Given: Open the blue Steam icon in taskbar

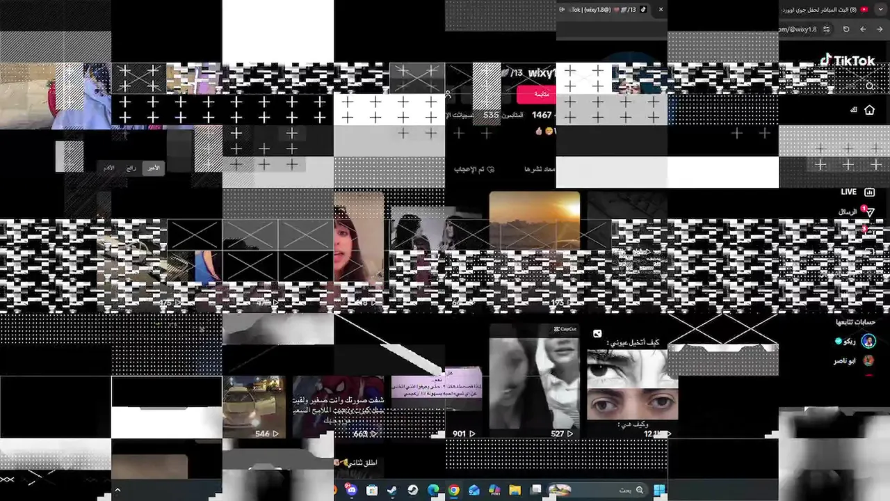Looking at the screenshot, I should coord(392,491).
